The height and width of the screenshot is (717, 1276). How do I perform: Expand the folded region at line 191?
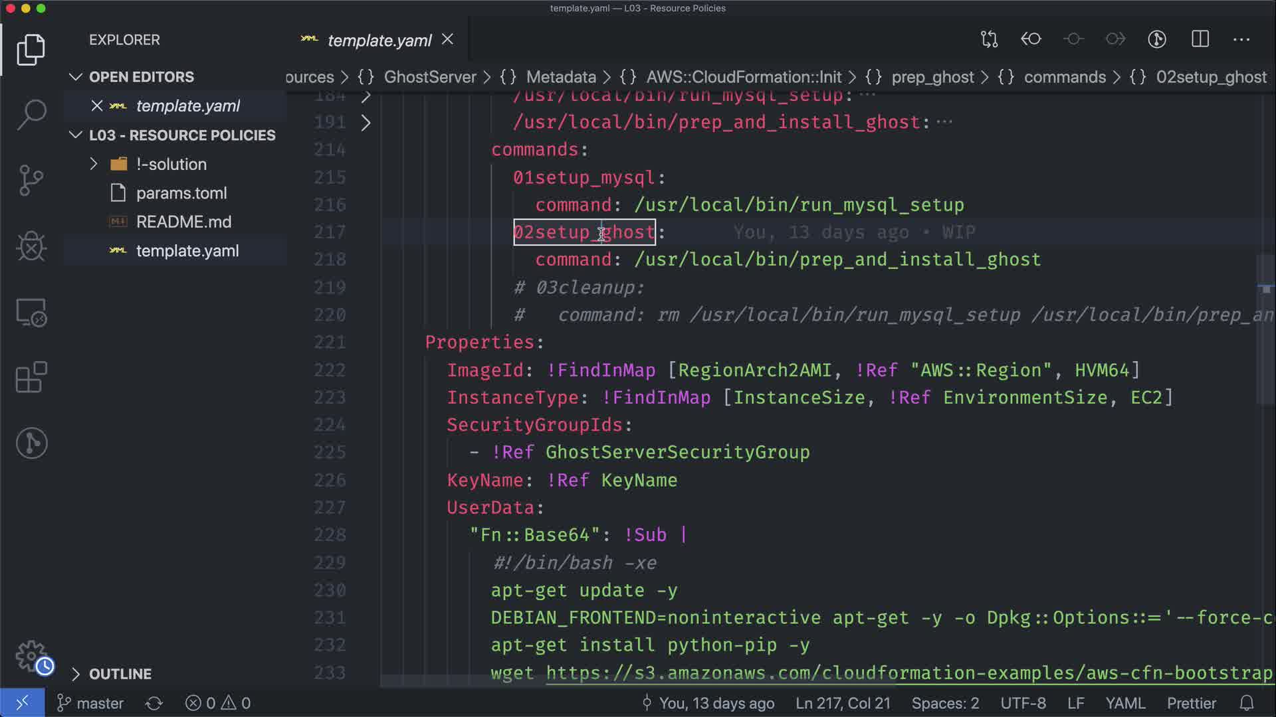point(366,123)
